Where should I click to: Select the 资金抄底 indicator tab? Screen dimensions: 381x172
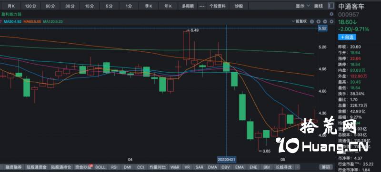(x=83, y=167)
